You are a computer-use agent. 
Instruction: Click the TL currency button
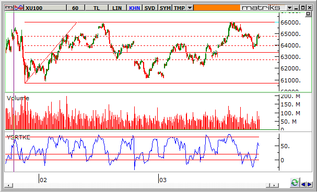pos(97,8)
